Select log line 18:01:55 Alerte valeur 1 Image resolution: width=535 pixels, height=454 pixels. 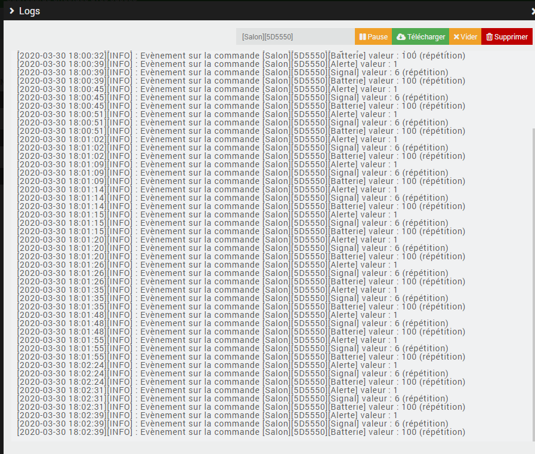(x=208, y=340)
